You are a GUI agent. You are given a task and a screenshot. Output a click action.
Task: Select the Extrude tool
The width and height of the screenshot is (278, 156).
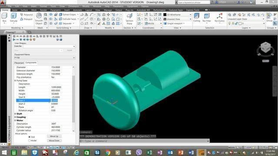tap(13, 18)
